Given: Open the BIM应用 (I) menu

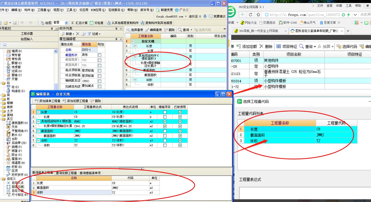Looking at the screenshot, I should [x=98, y=10].
